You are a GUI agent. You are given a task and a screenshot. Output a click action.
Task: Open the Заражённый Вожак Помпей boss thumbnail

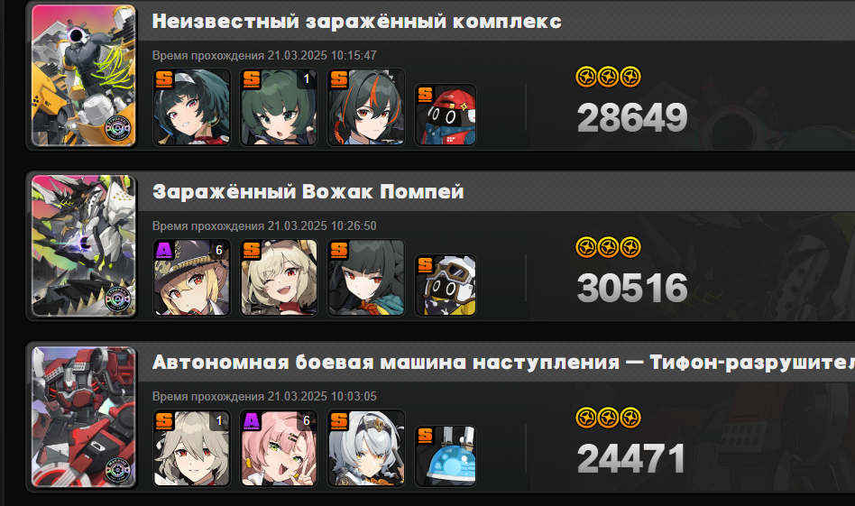click(84, 246)
